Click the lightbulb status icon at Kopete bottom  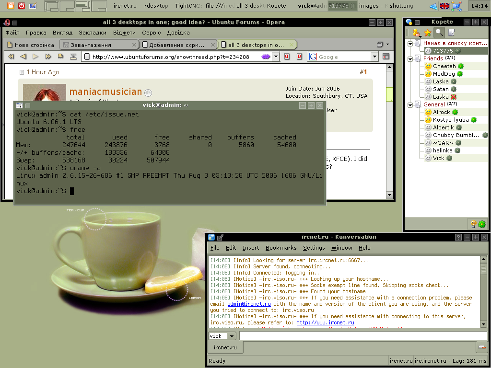(x=473, y=224)
